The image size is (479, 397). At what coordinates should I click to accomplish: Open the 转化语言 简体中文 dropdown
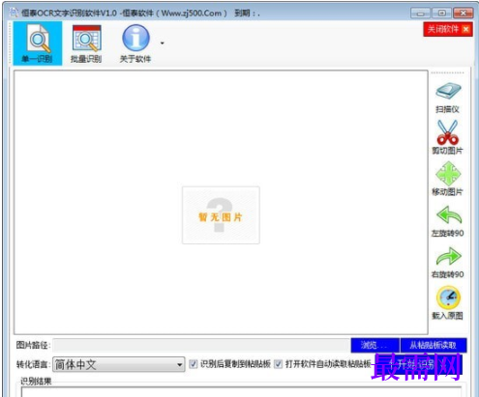click(119, 364)
